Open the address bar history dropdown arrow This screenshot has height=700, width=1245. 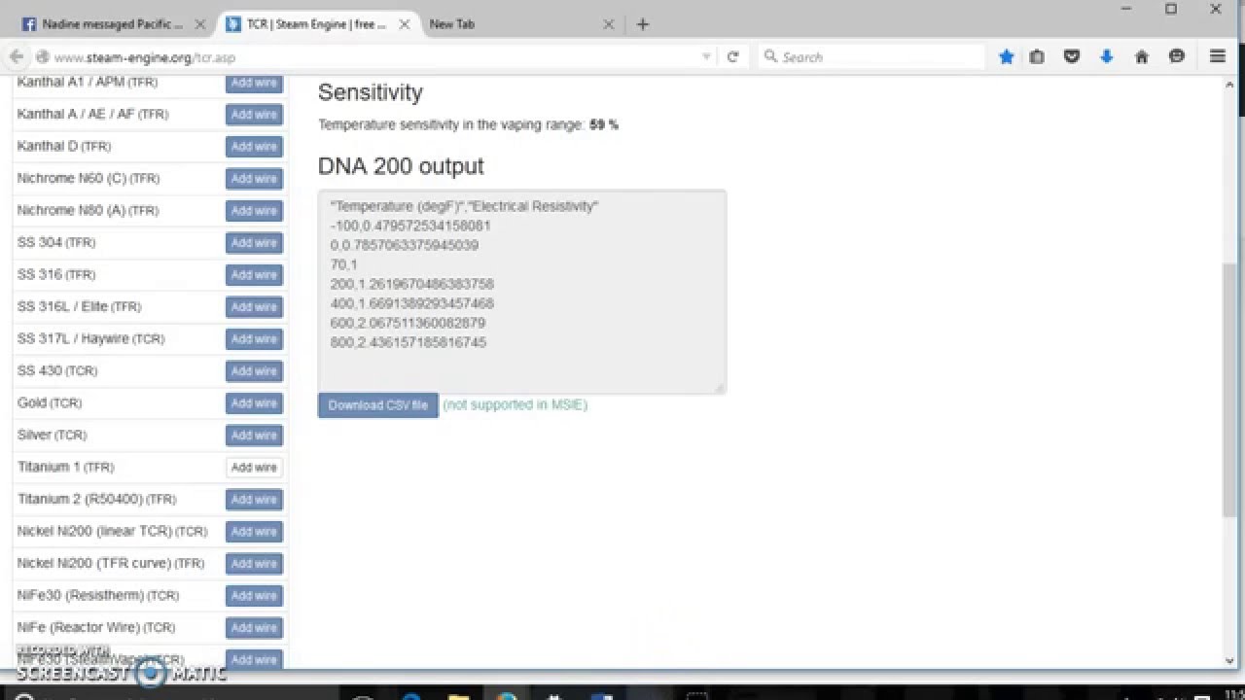[707, 57]
